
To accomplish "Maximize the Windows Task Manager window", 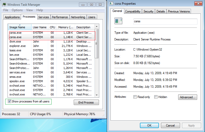I will point(91,5).
